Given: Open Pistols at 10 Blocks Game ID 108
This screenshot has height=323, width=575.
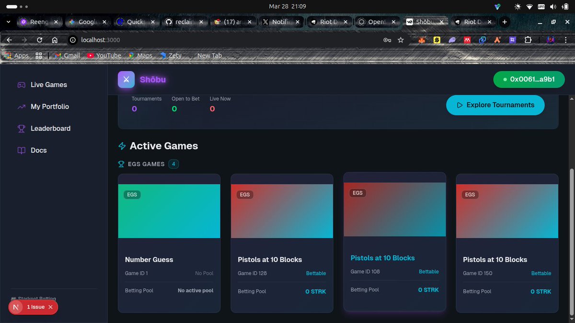Looking at the screenshot, I should coord(394,242).
